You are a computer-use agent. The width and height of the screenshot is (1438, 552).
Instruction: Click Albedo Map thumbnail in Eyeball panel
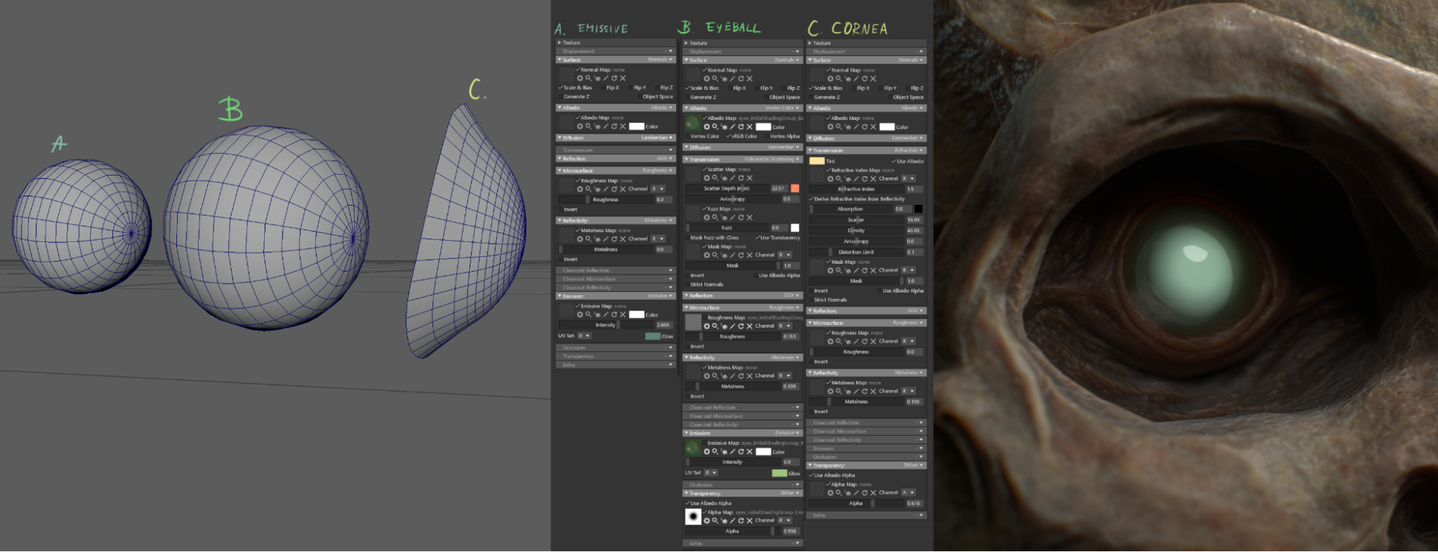point(693,123)
